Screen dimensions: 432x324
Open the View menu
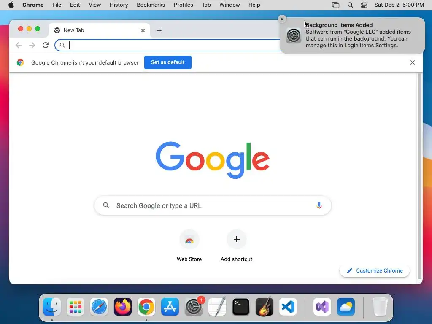pos(95,5)
